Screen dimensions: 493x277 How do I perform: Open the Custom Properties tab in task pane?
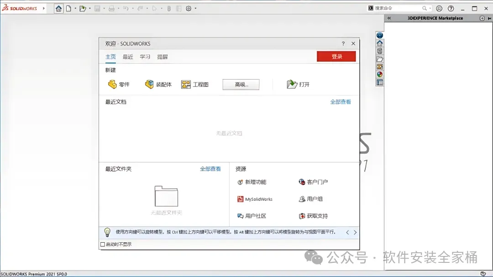[x=379, y=83]
